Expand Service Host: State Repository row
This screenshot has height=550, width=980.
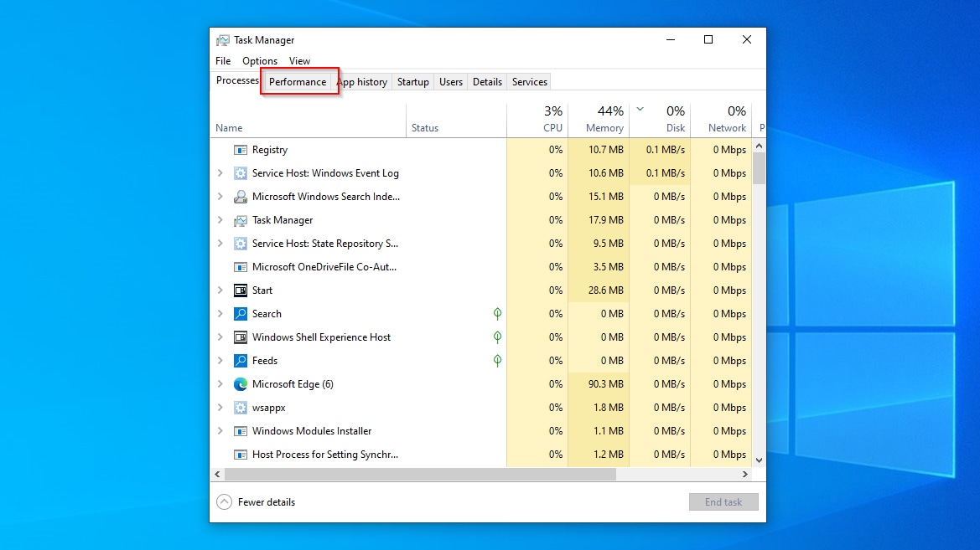tap(220, 244)
